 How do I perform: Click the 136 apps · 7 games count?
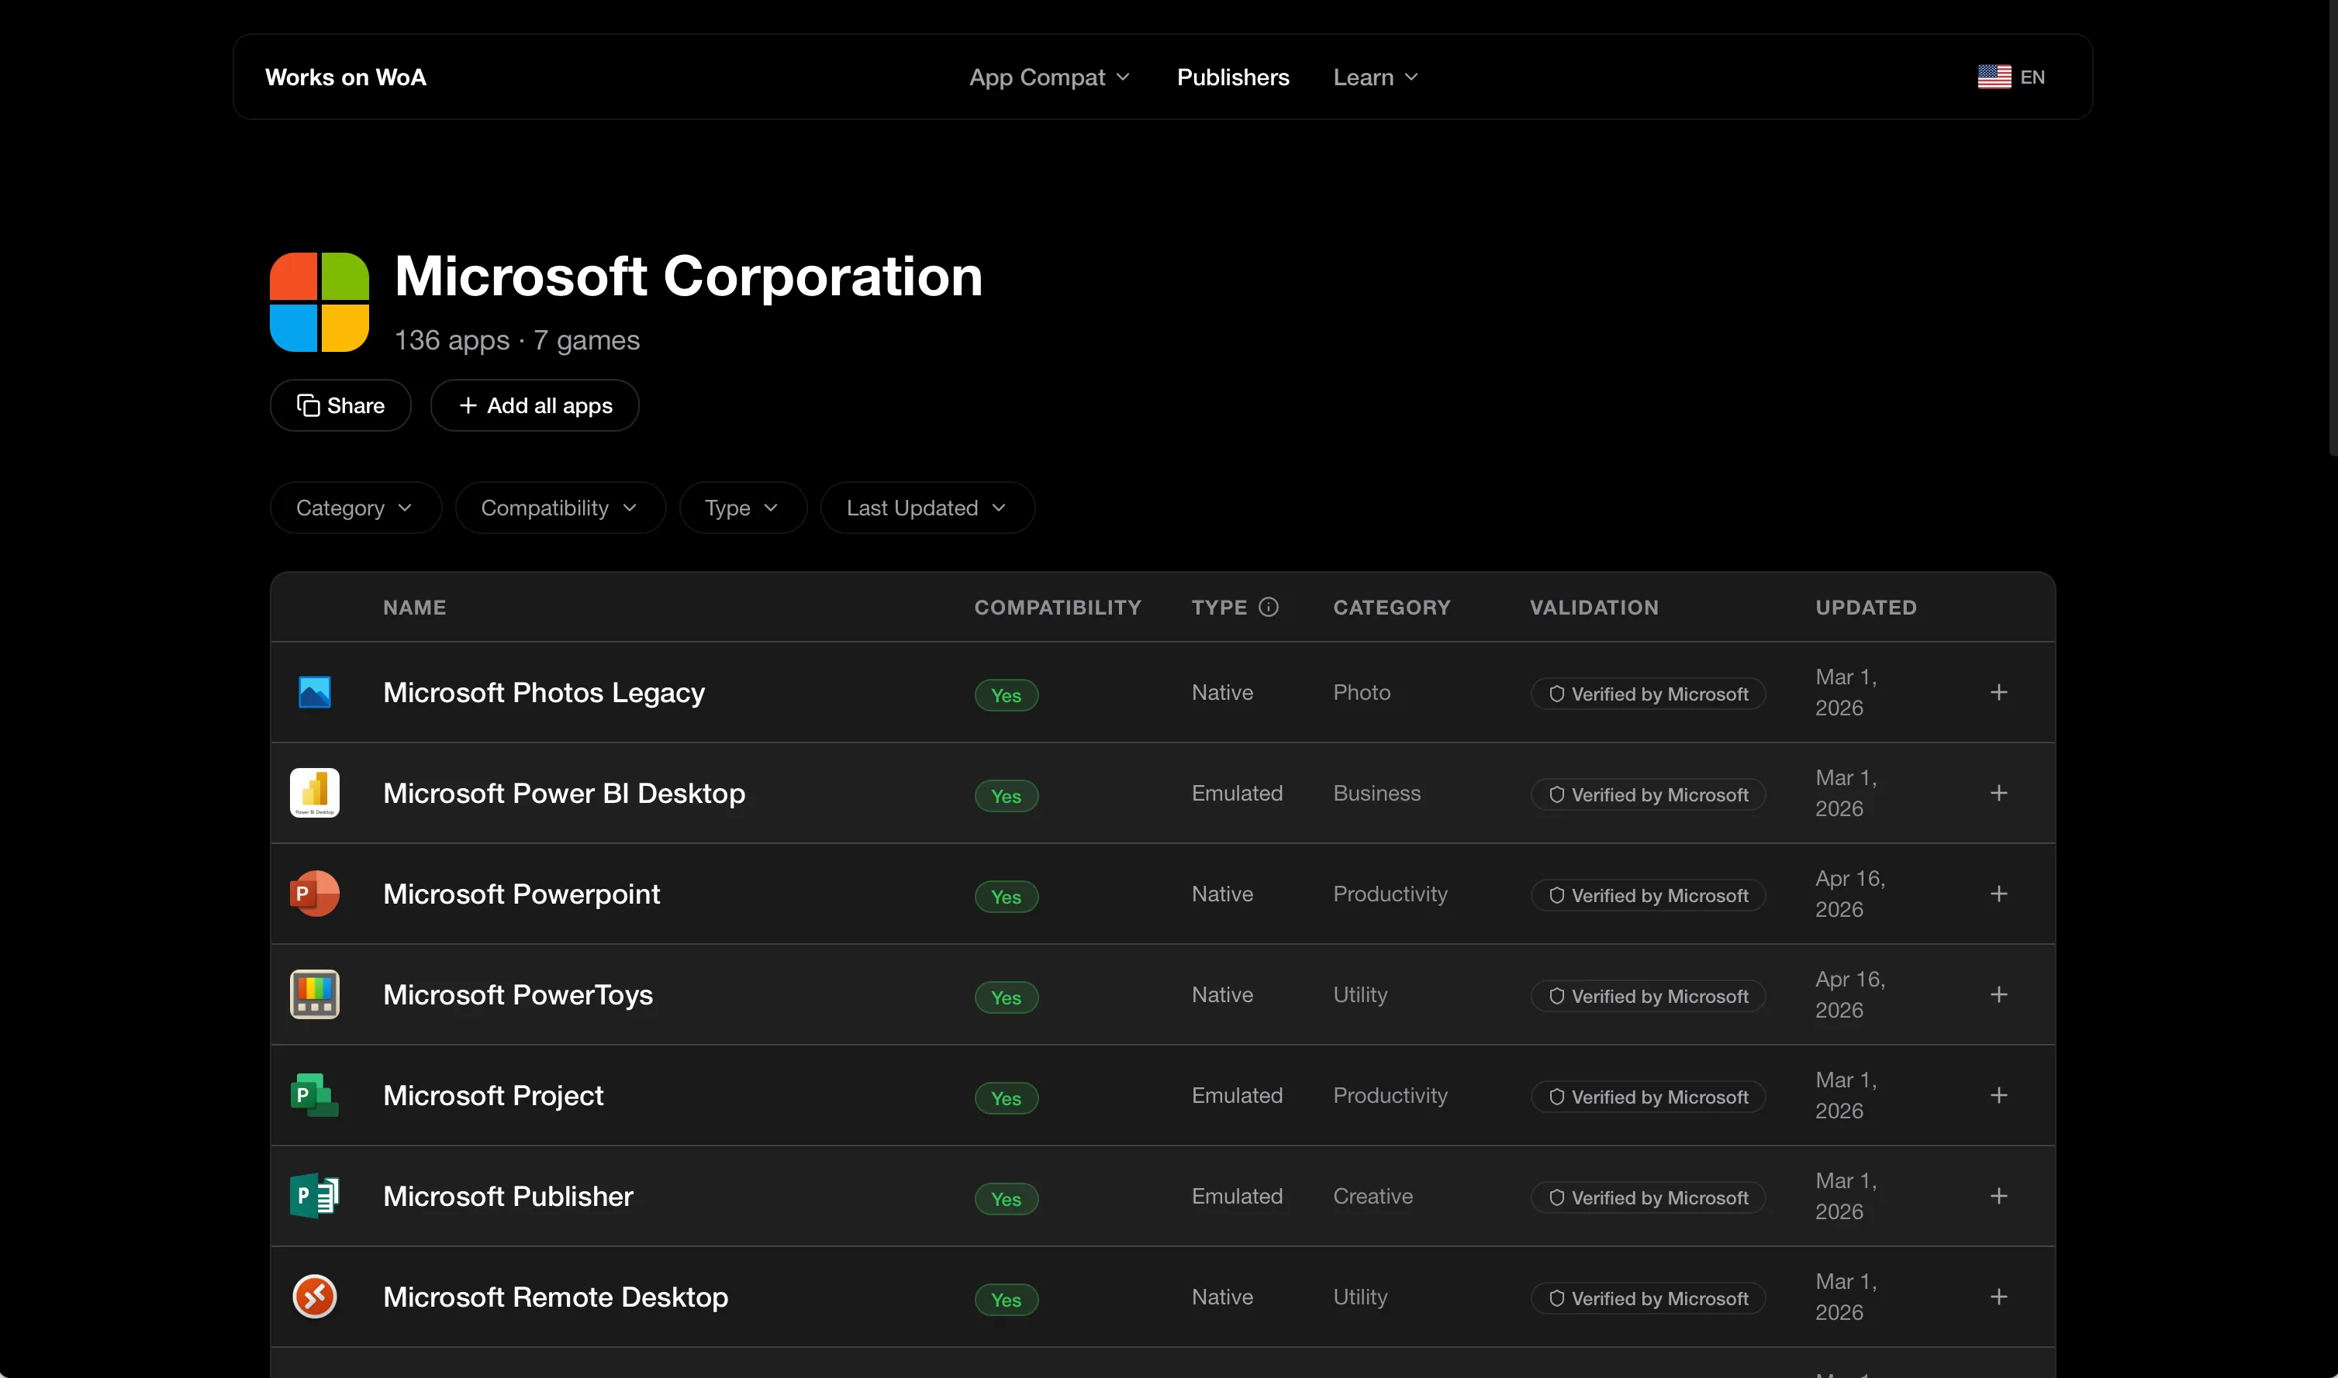pyautogui.click(x=517, y=341)
